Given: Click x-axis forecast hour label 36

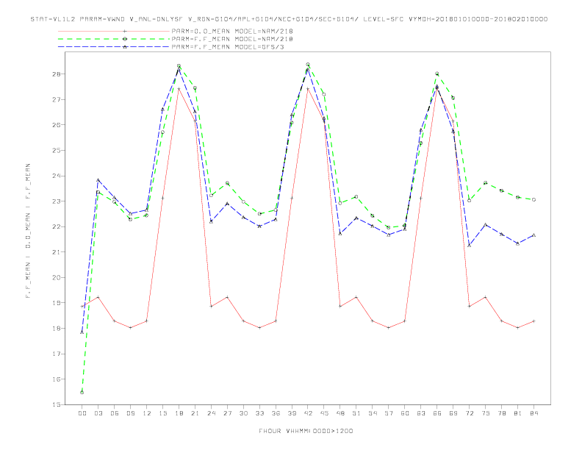Looking at the screenshot, I should (276, 413).
